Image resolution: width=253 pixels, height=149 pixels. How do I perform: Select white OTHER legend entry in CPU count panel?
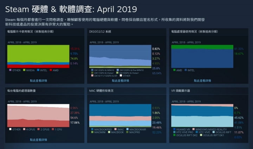pos(15,129)
